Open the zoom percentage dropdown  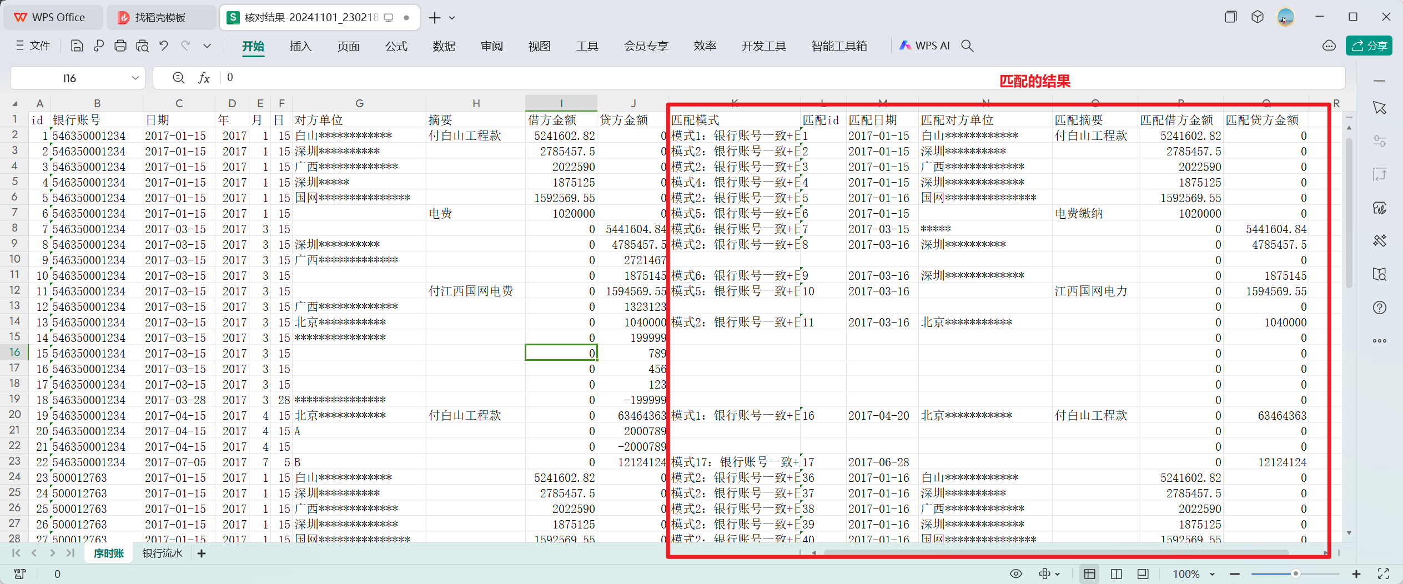point(1212,574)
